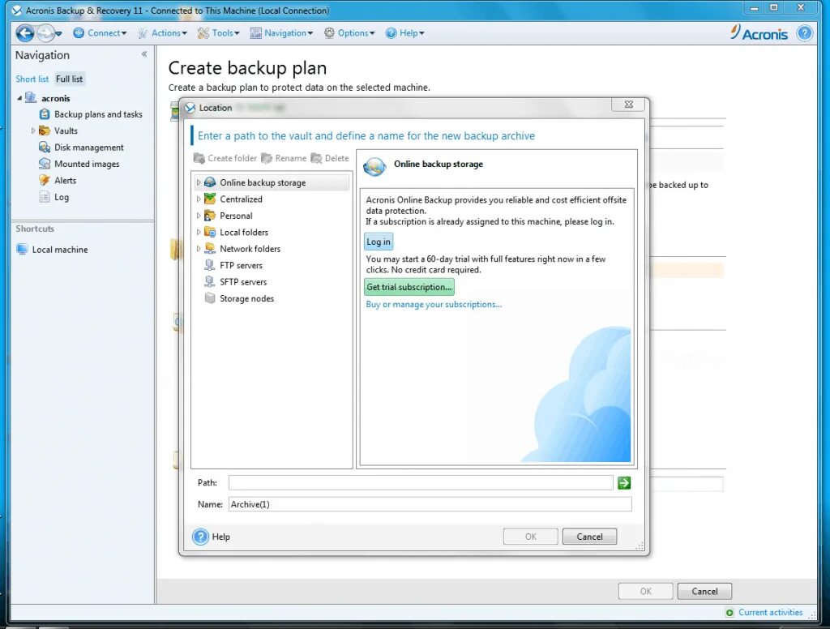Expand the Personal vaults node
830x629 pixels.
[199, 216]
